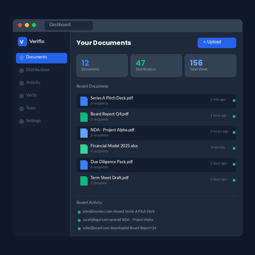255x255 pixels.
Task: Open the Activity page from sidebar
Action: (33, 83)
